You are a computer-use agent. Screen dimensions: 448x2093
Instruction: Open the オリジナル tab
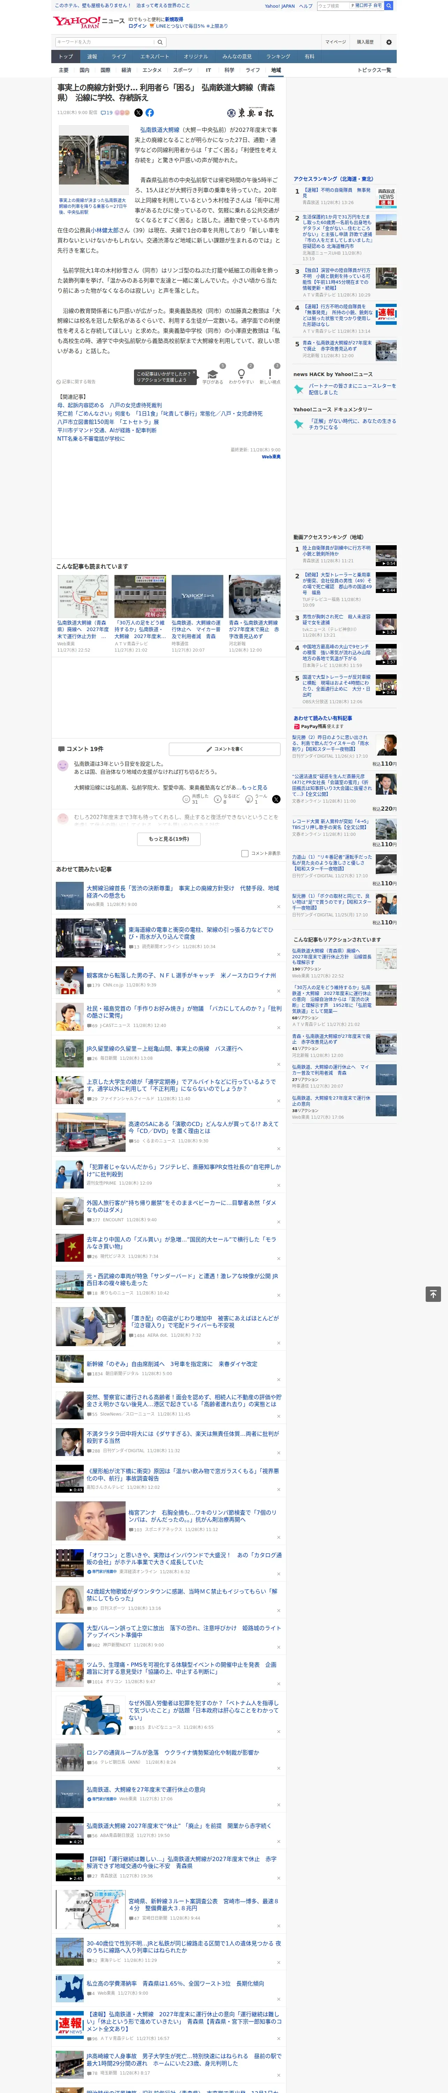(x=196, y=57)
